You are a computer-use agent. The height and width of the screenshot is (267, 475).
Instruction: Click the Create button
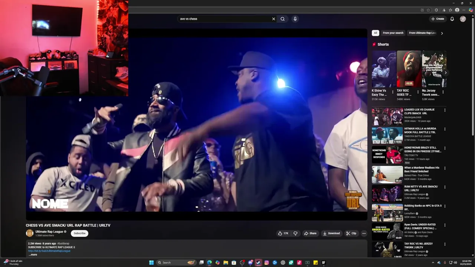pos(438,19)
